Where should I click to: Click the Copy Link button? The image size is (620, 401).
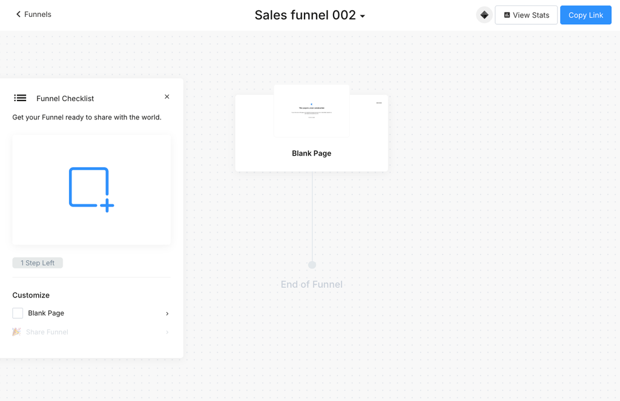tap(585, 15)
